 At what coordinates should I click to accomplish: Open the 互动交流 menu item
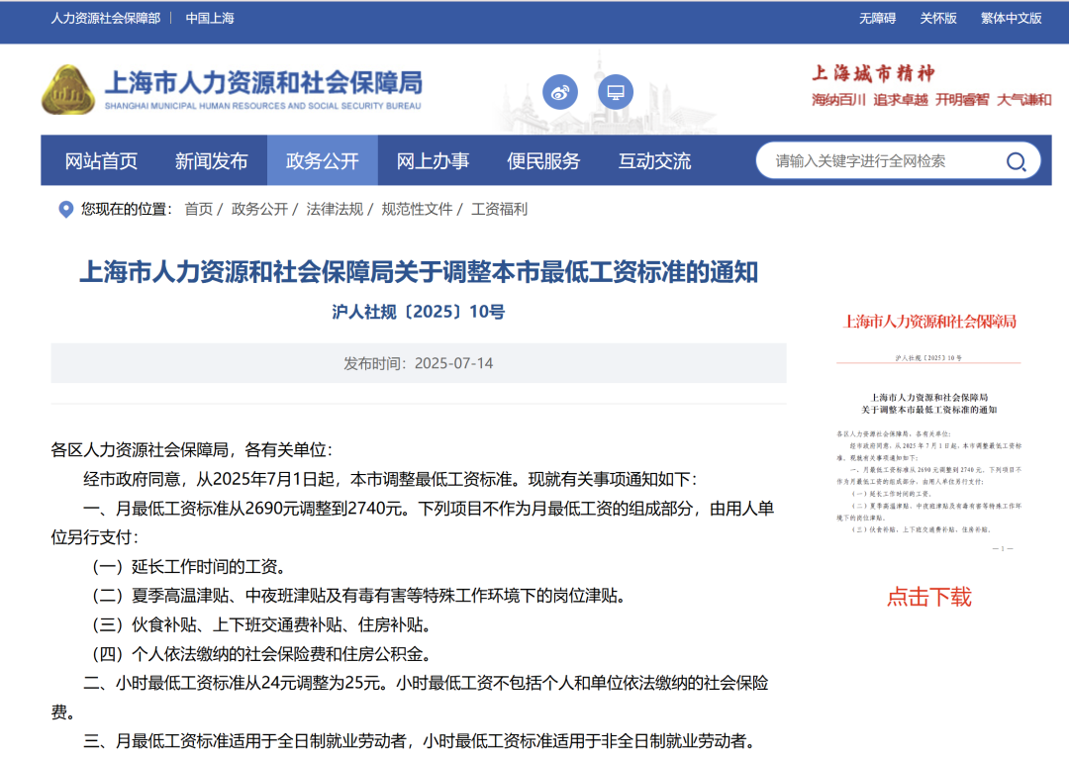[654, 161]
